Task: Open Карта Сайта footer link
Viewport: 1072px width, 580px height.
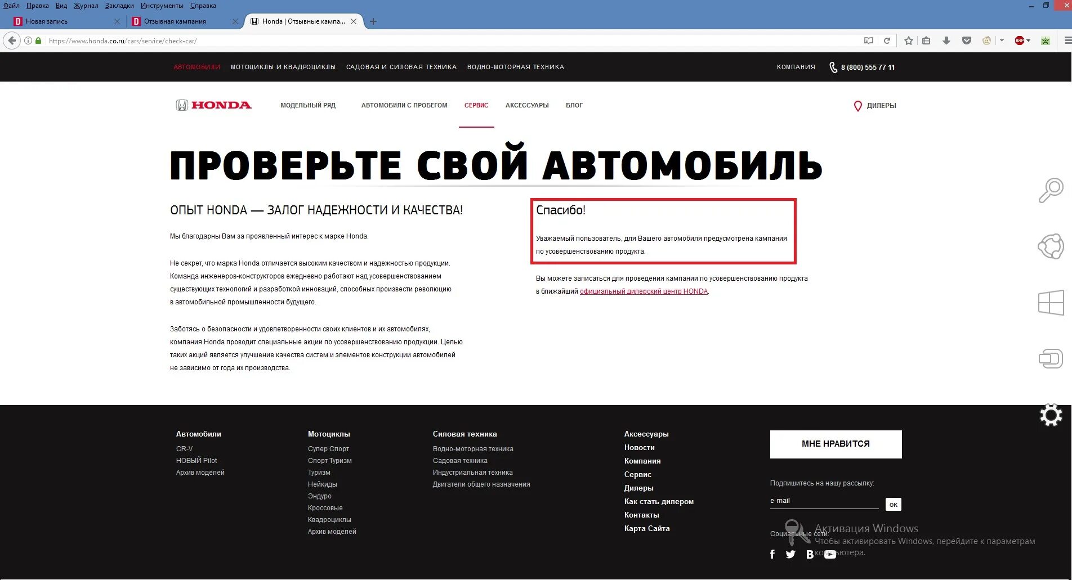Action: (647, 529)
